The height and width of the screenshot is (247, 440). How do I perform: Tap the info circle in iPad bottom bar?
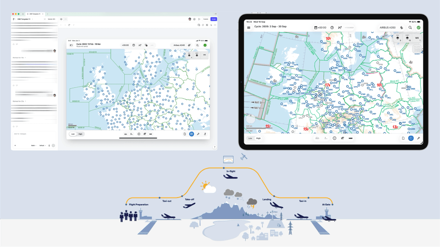tap(334, 138)
